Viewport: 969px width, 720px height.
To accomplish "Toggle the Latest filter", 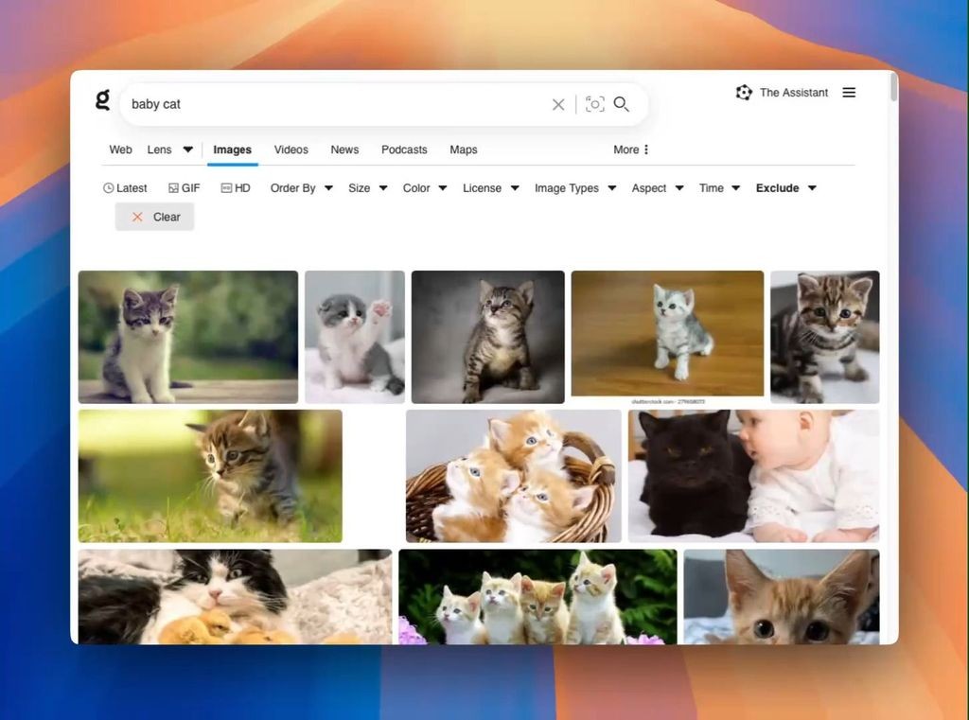I will point(125,188).
